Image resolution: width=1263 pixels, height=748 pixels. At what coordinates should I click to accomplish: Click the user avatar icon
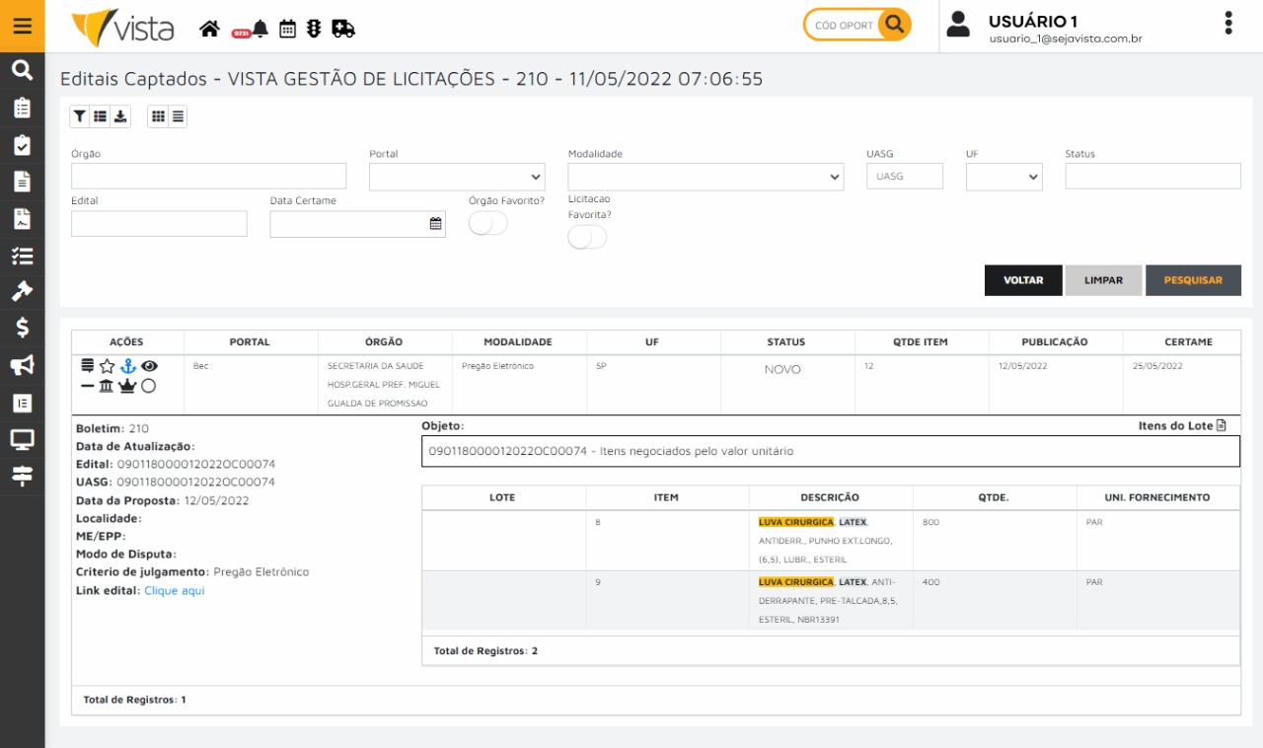click(958, 25)
